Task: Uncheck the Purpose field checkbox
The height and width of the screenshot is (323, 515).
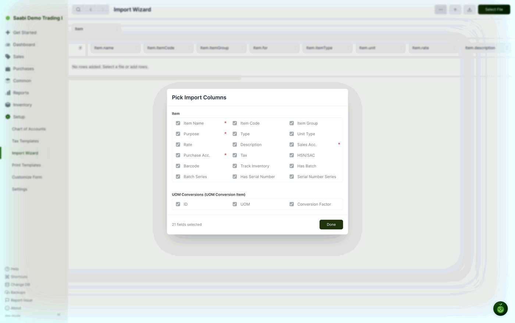Action: pos(178,134)
